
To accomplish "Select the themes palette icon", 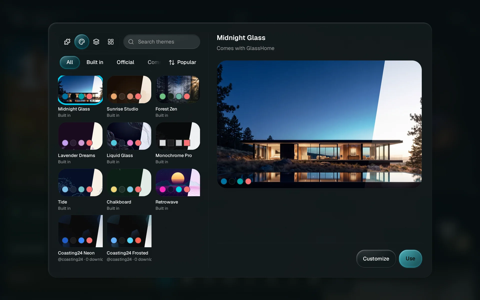I will [x=82, y=42].
